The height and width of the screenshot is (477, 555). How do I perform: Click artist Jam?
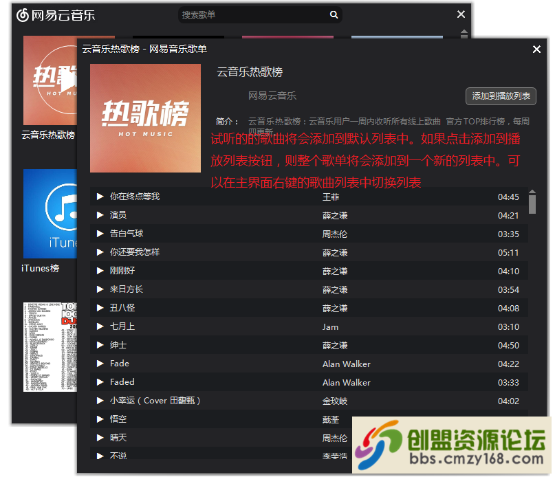coord(330,327)
